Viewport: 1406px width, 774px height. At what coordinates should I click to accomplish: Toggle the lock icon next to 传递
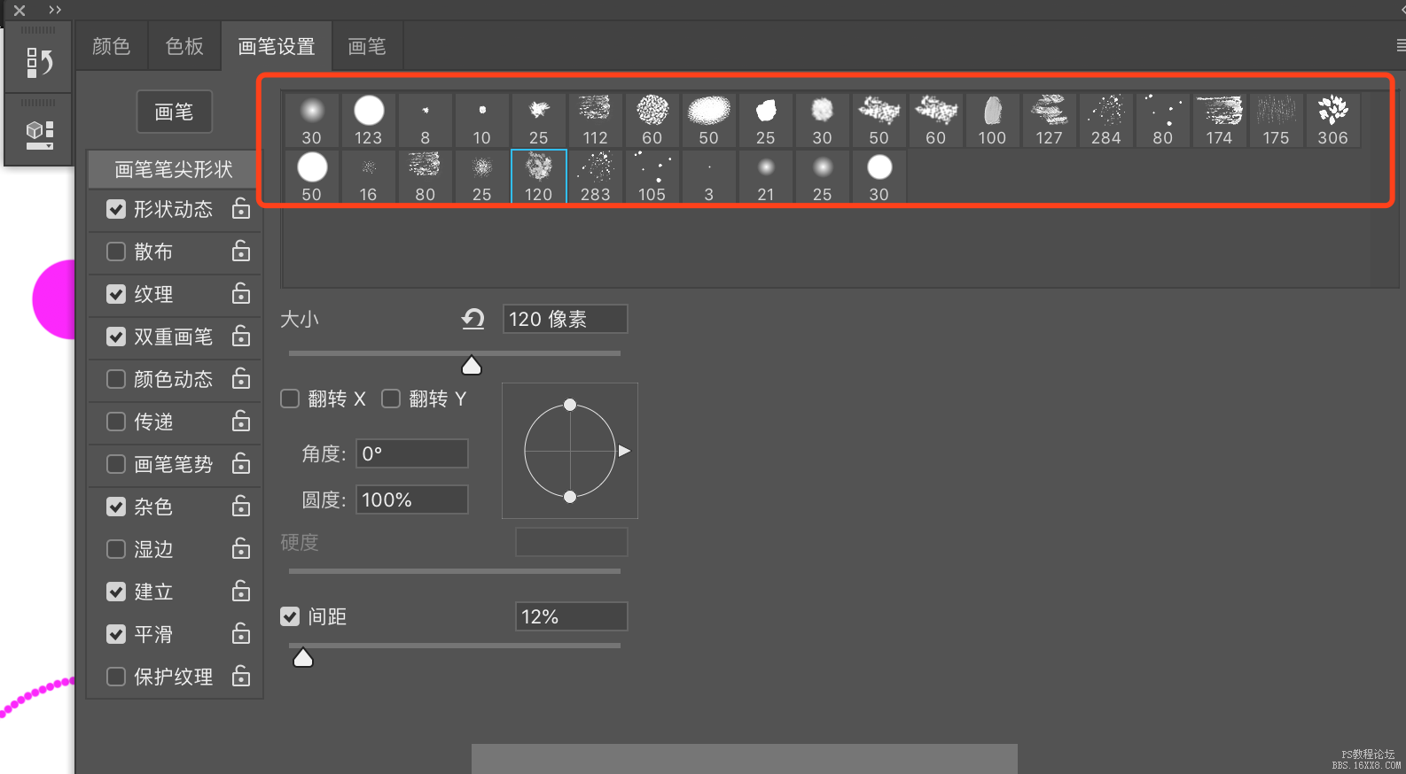click(241, 422)
